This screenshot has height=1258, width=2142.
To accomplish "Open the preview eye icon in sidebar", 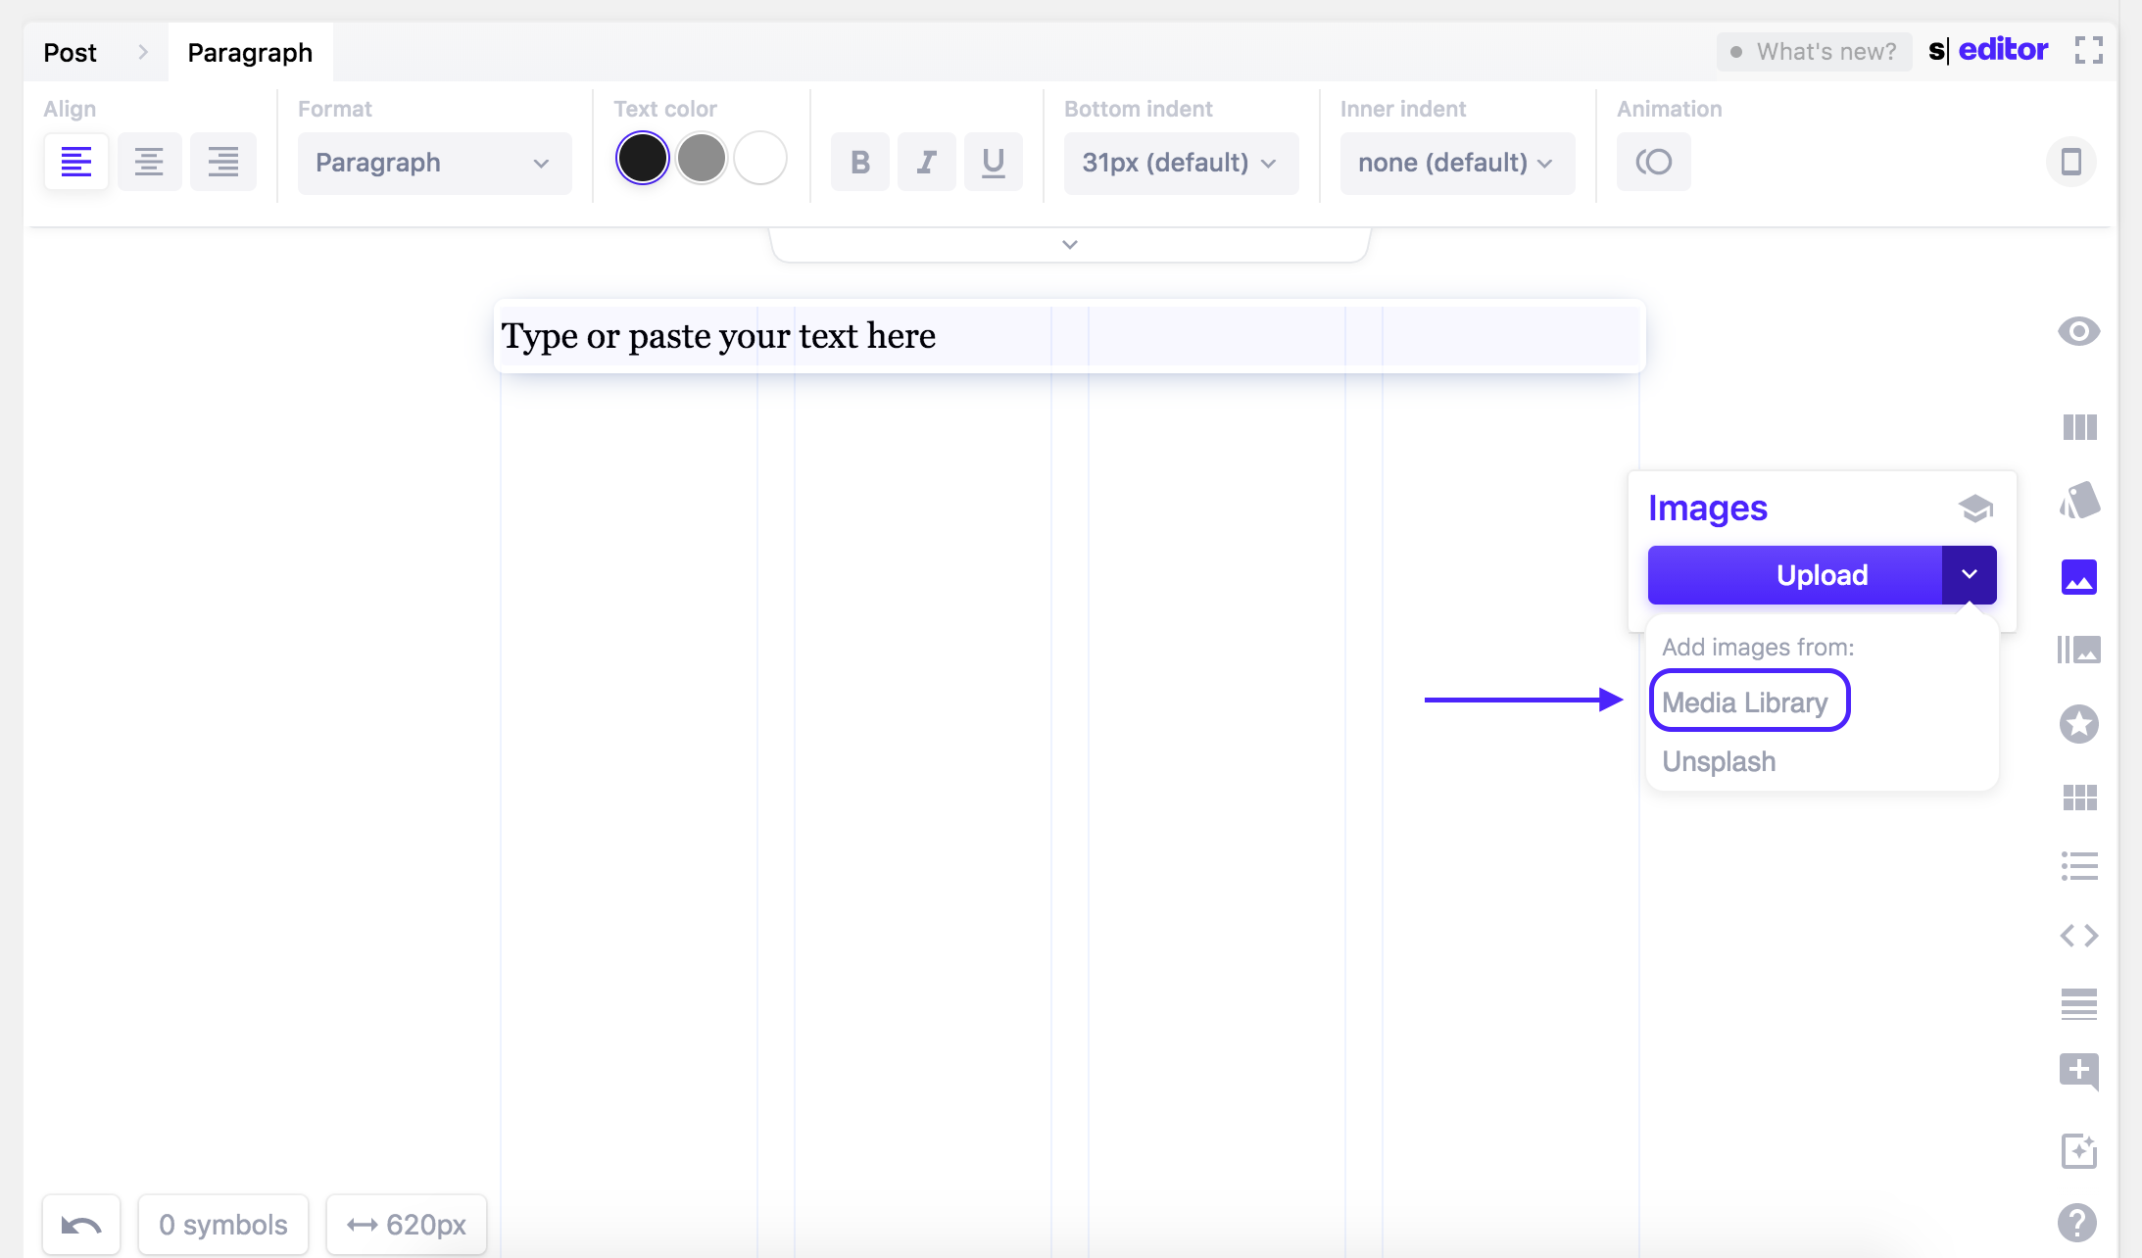I will (2078, 331).
